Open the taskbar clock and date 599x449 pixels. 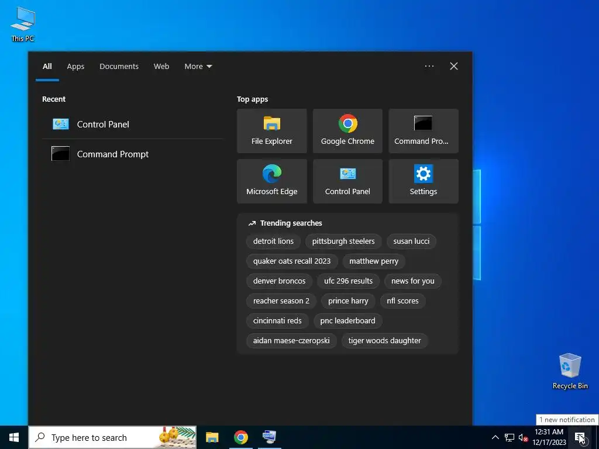tap(549, 437)
